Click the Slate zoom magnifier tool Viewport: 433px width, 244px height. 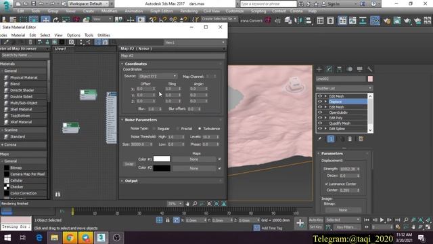click(x=195, y=204)
